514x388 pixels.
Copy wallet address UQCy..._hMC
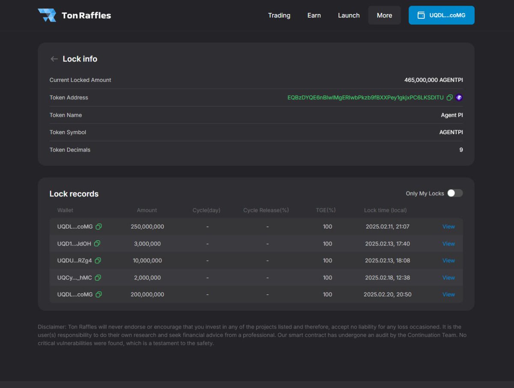(x=98, y=278)
